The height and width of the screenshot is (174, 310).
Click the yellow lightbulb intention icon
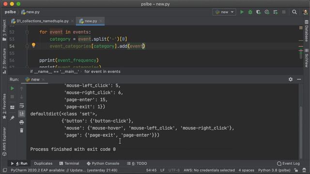[x=33, y=45]
